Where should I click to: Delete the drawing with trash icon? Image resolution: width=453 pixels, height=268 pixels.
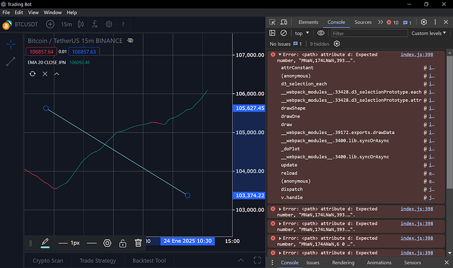click(x=138, y=243)
